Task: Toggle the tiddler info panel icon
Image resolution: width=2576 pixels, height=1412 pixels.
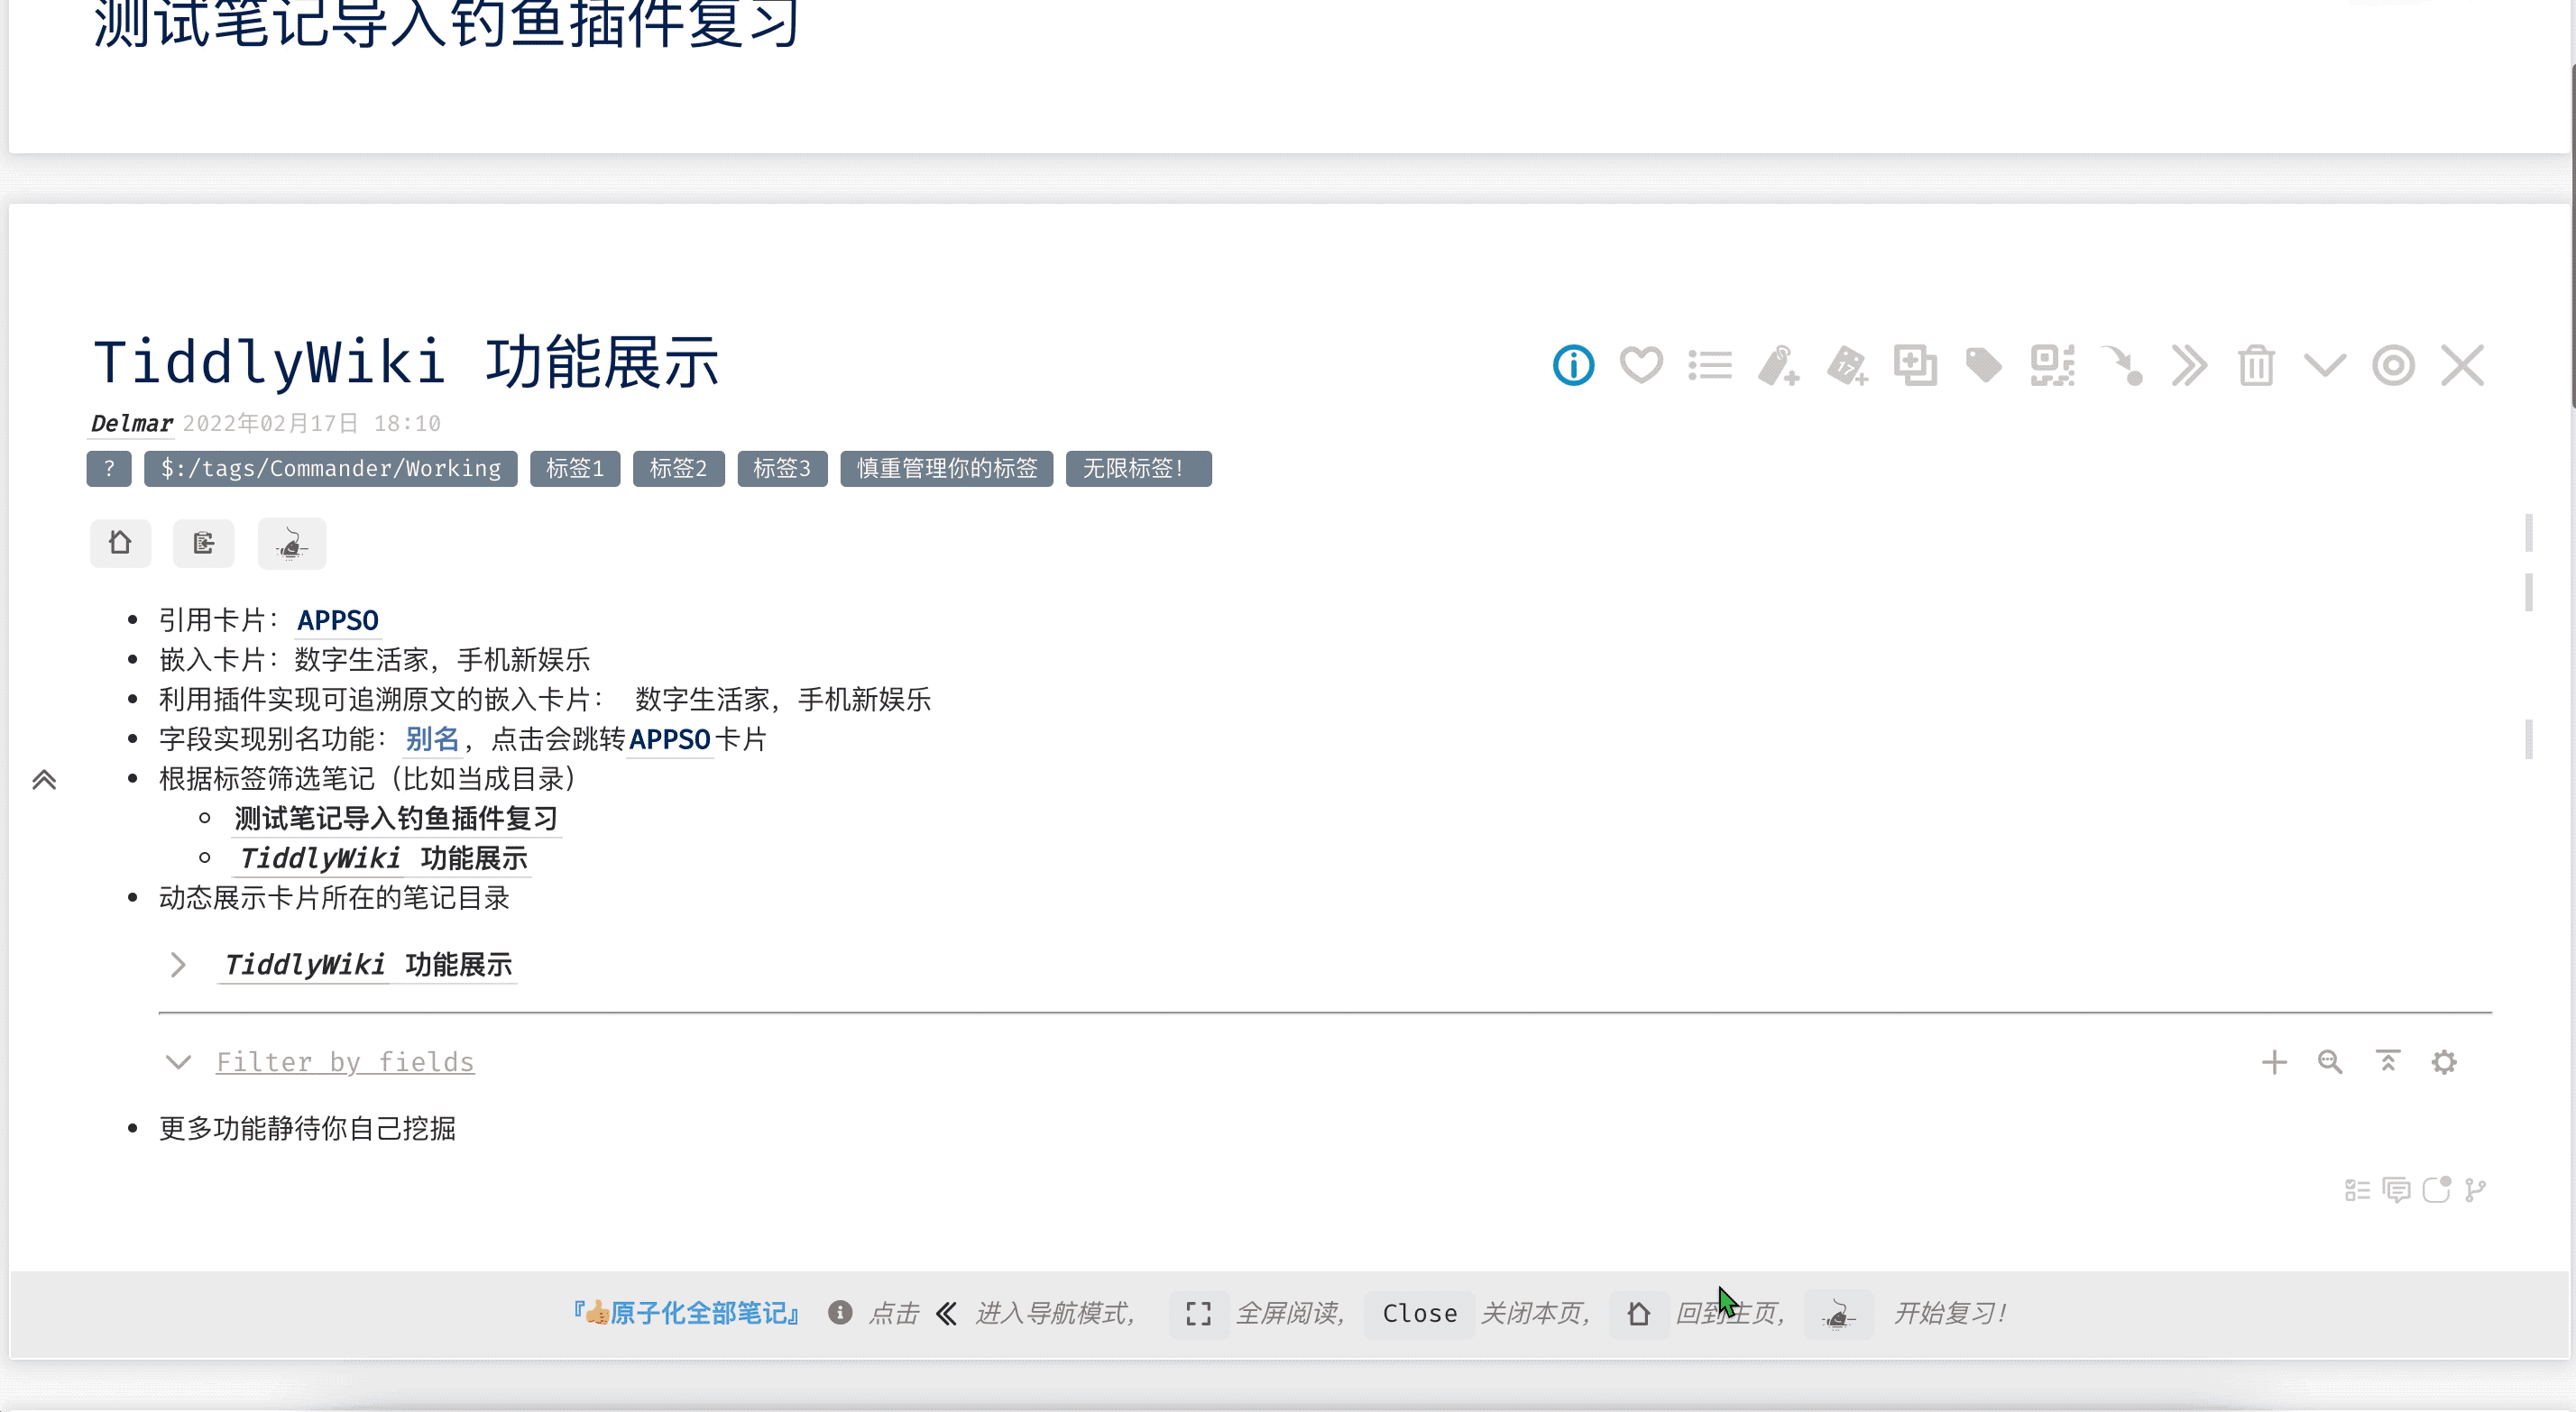Action: (x=1573, y=365)
